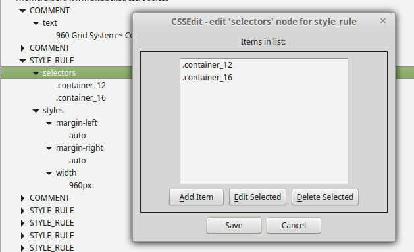This screenshot has height=252, width=414.
Task: Save the selectors list changes
Action: (x=234, y=225)
